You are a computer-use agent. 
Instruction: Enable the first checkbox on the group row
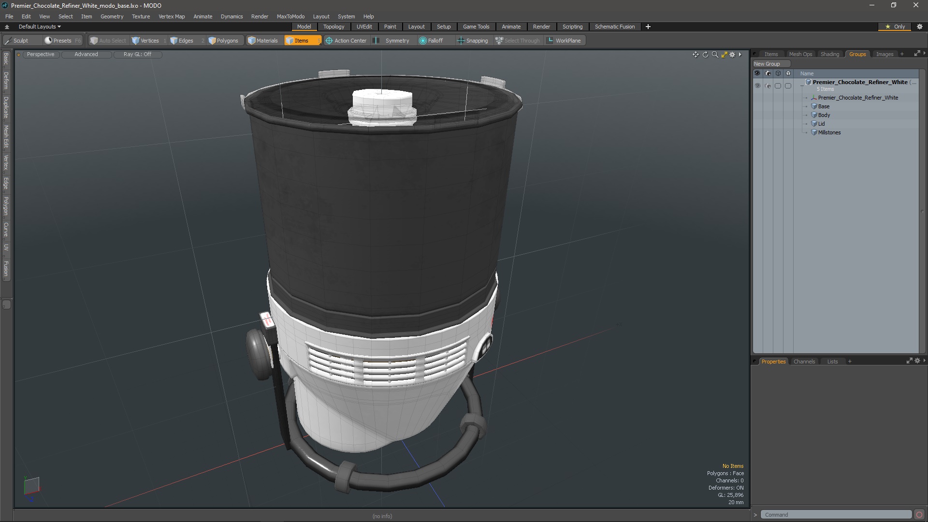point(778,86)
